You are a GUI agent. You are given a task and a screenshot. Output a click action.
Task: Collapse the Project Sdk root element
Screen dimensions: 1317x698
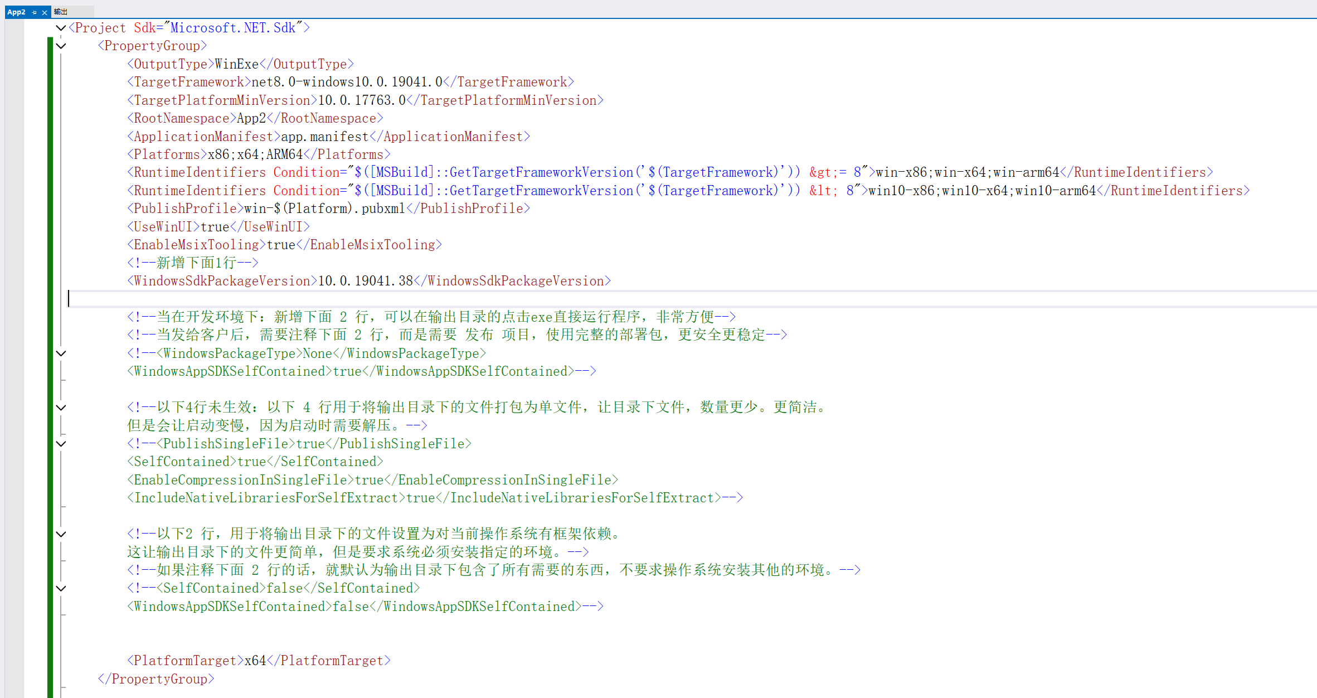click(x=61, y=28)
